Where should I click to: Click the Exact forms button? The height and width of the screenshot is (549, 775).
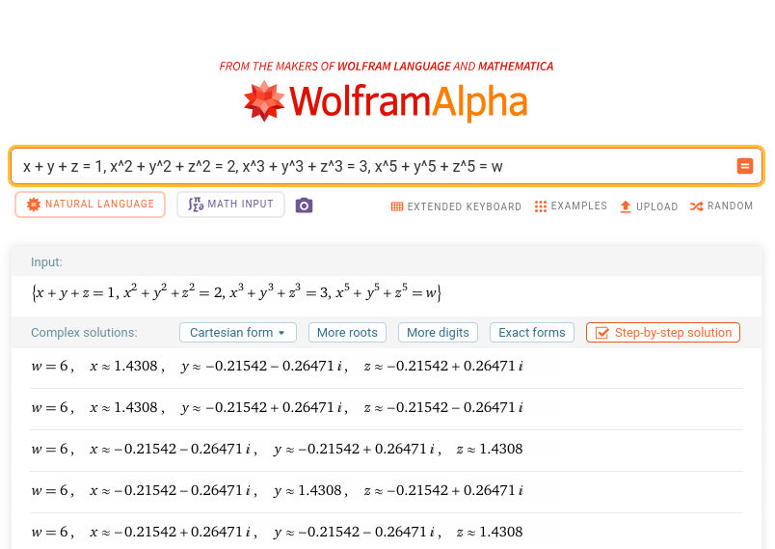click(x=532, y=332)
